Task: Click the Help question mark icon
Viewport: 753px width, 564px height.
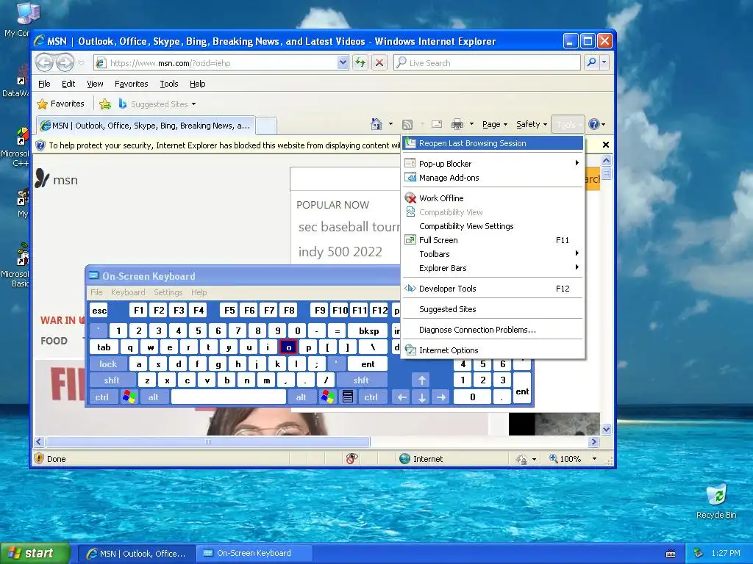Action: (594, 124)
